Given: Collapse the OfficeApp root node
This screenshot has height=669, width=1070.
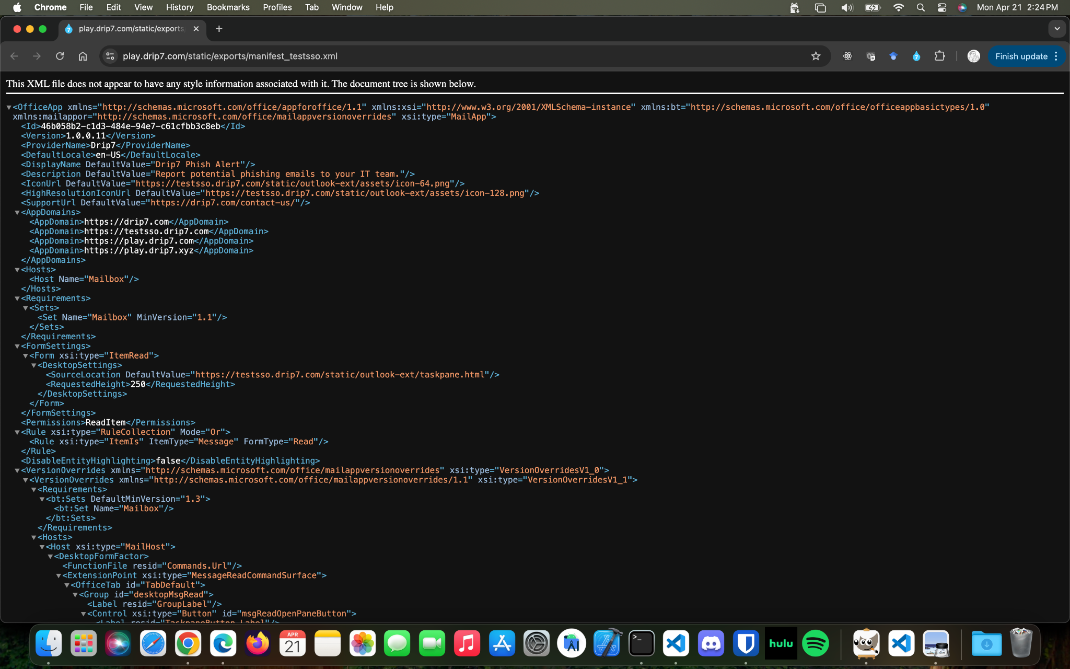Looking at the screenshot, I should 9,107.
